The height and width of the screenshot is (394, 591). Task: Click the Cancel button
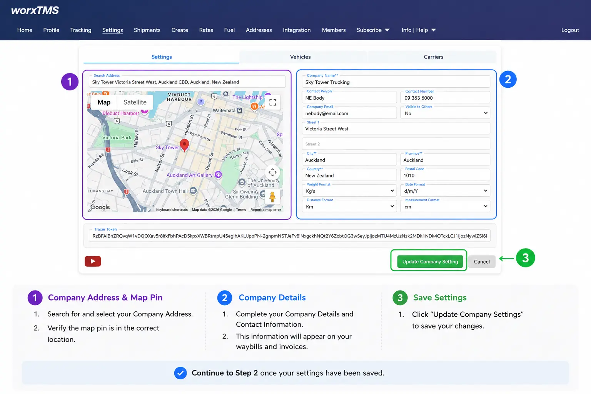[x=482, y=262]
